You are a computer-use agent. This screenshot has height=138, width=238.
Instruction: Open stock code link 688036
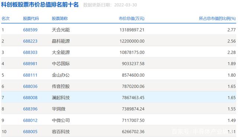[30, 86]
